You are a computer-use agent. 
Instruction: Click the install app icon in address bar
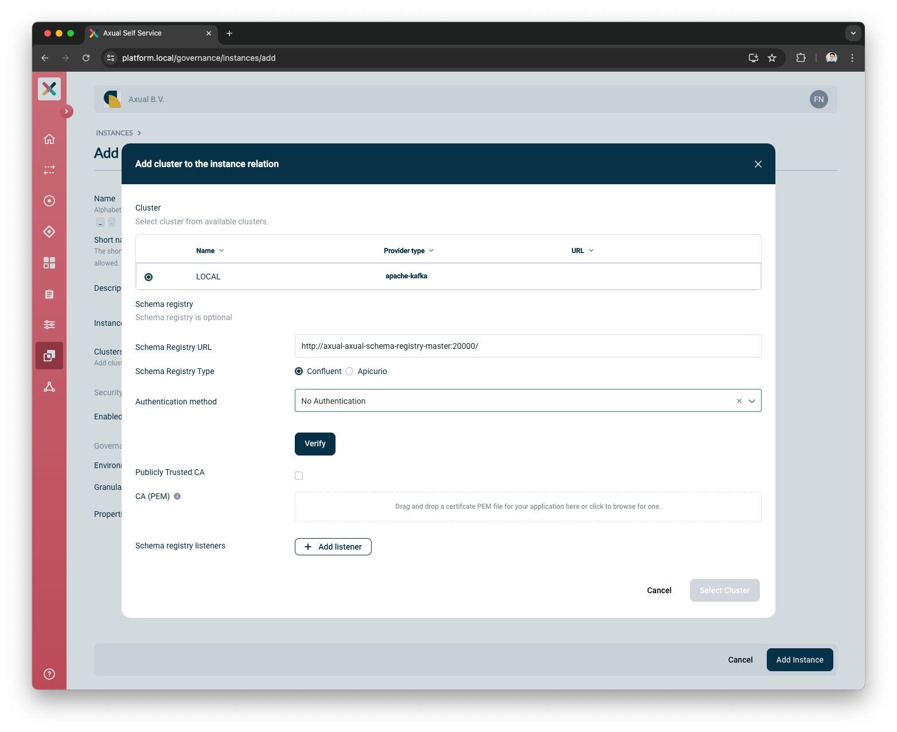(754, 58)
